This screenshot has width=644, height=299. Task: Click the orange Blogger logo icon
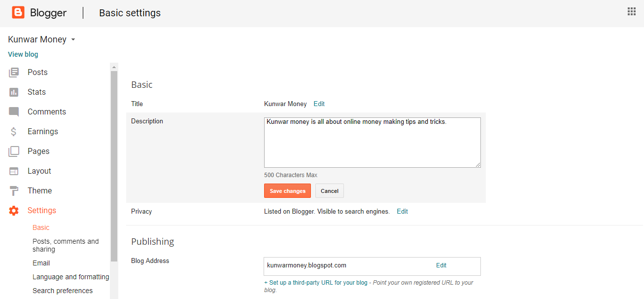pyautogui.click(x=18, y=12)
